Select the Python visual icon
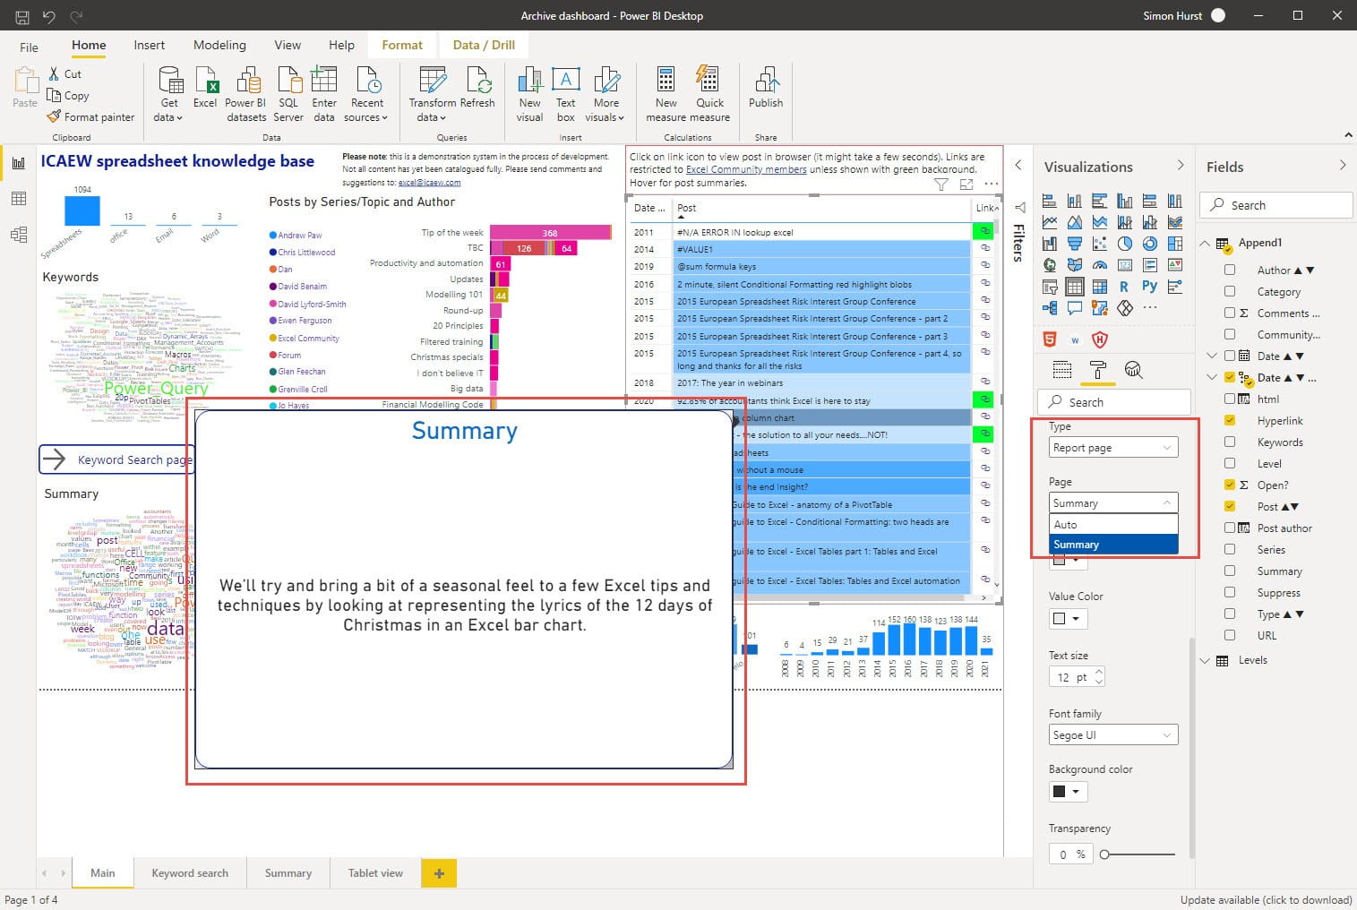This screenshot has width=1357, height=910. [1150, 286]
